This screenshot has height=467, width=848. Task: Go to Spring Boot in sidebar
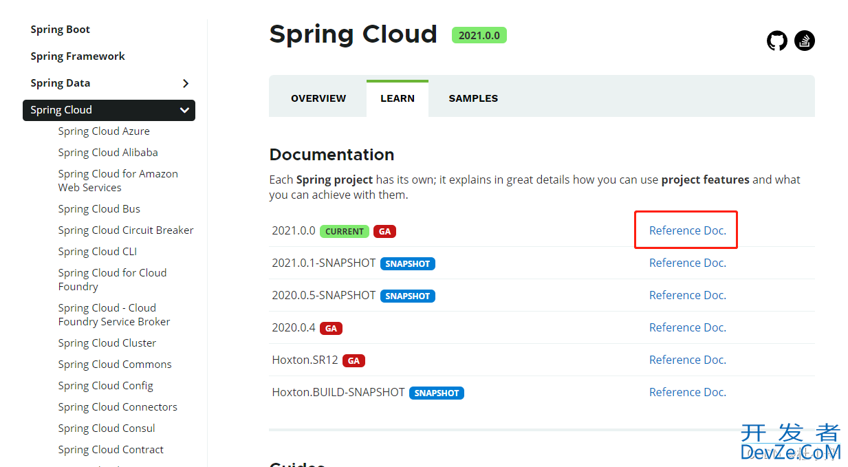click(x=61, y=30)
